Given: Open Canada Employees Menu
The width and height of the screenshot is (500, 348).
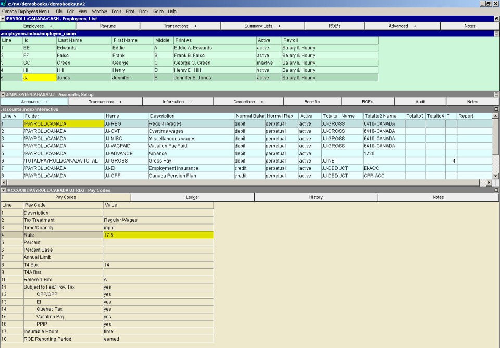Looking at the screenshot, I should (x=26, y=11).
